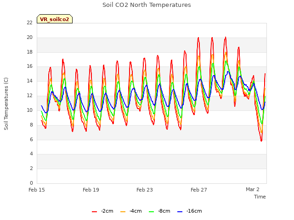Click the Time axis label
Image resolution: width=294 pixels, height=220 pixels.
pos(260,197)
